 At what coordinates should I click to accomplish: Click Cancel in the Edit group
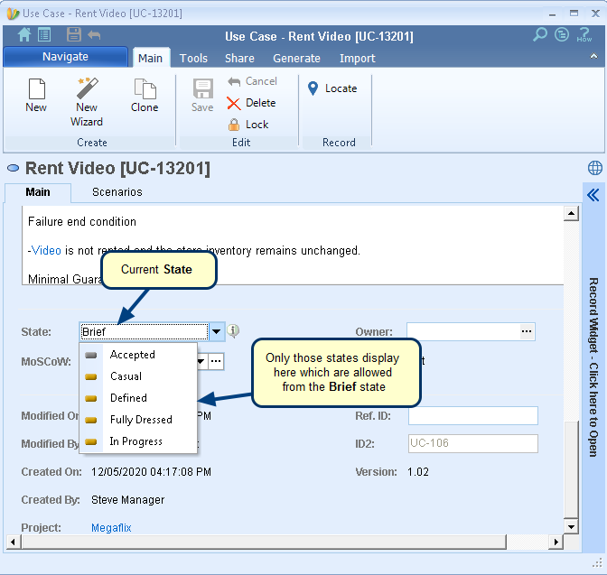click(x=252, y=81)
